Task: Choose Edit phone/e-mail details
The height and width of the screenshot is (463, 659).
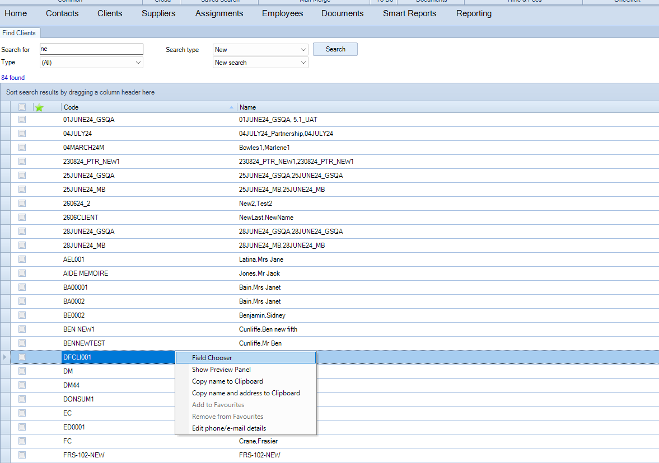Action: pyautogui.click(x=245, y=428)
